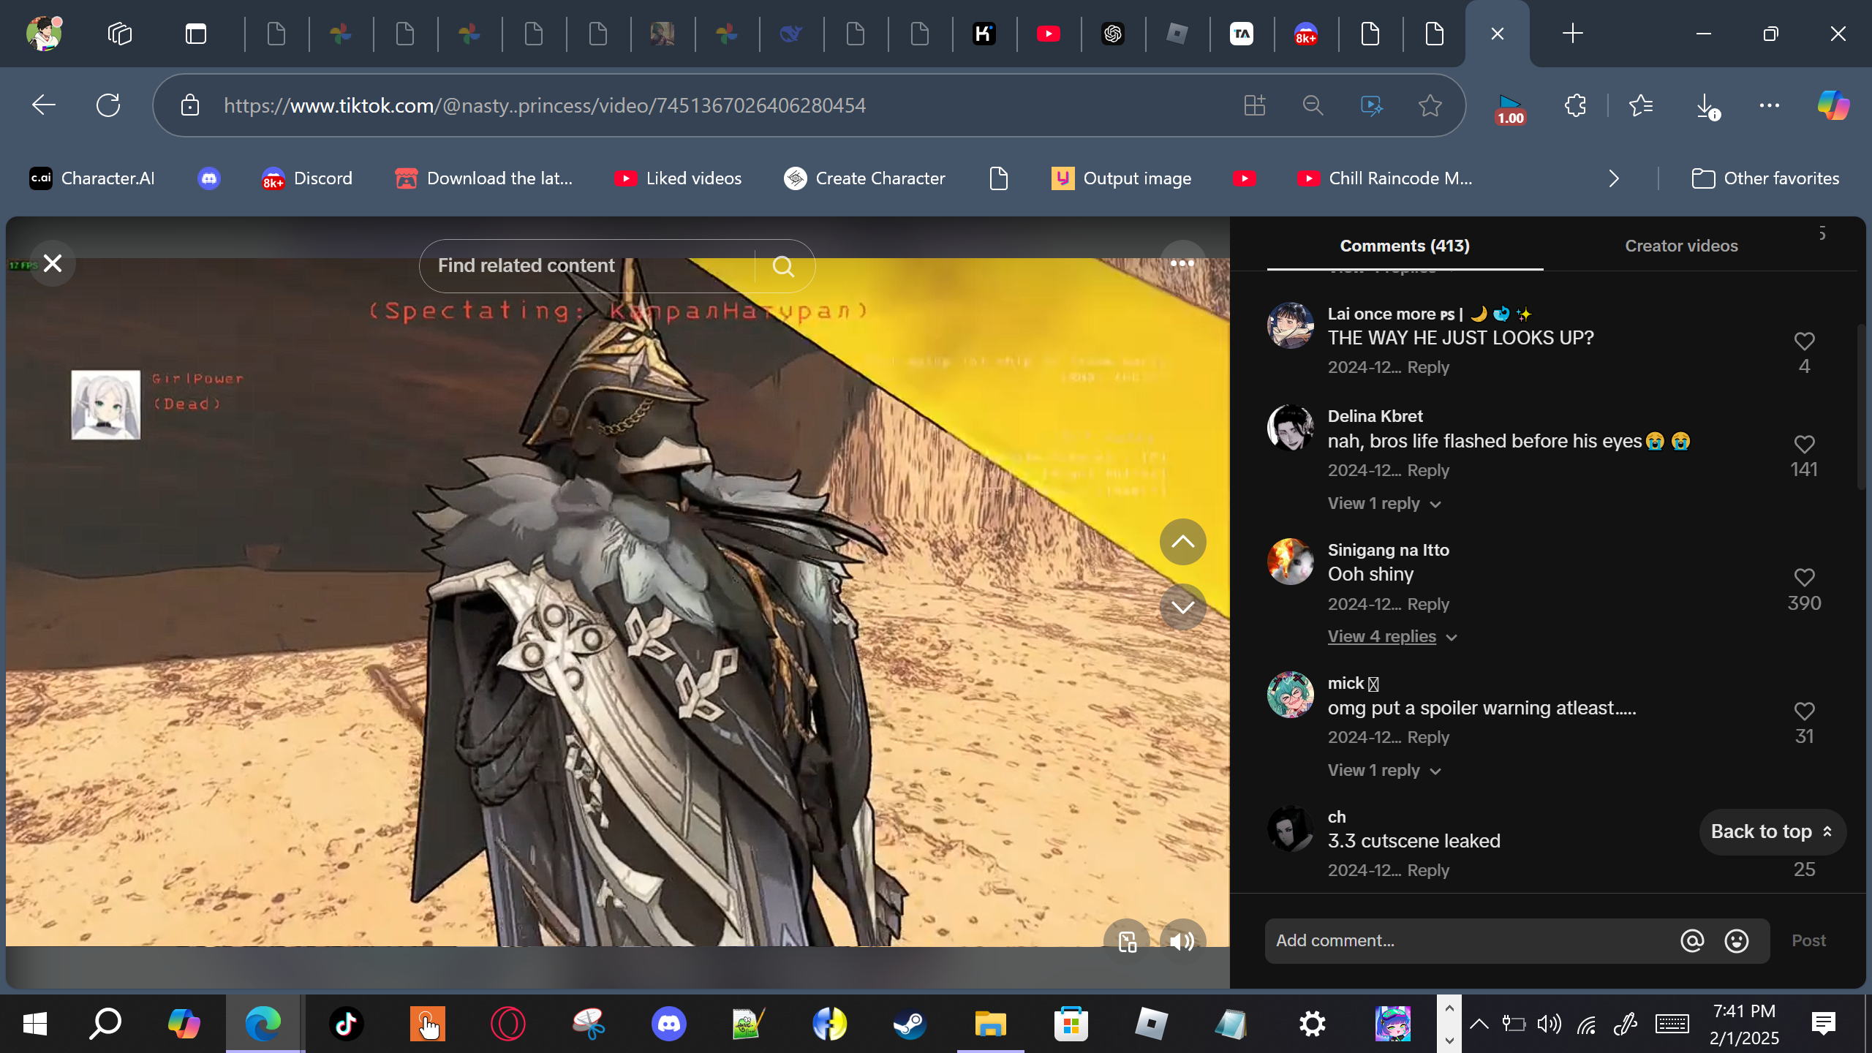Screen dimensions: 1872x1053
Task: Like the 'Ooh shiny' comment
Action: 1804,578
